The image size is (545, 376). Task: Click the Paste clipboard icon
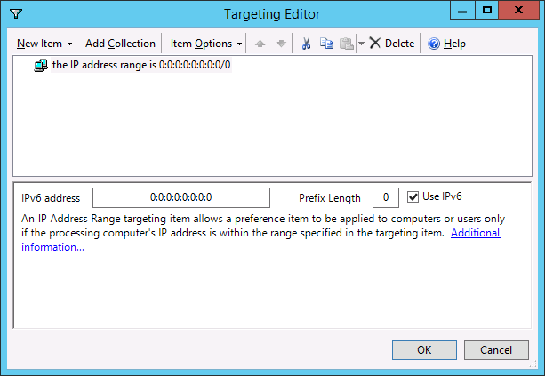coord(347,44)
